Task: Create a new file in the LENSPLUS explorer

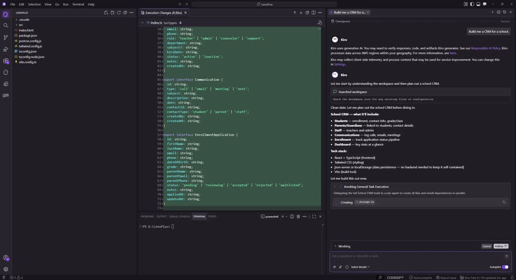Action: [106, 13]
